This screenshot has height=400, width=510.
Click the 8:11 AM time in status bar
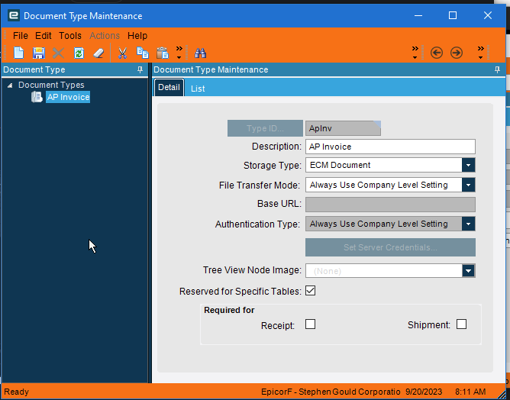click(x=470, y=392)
